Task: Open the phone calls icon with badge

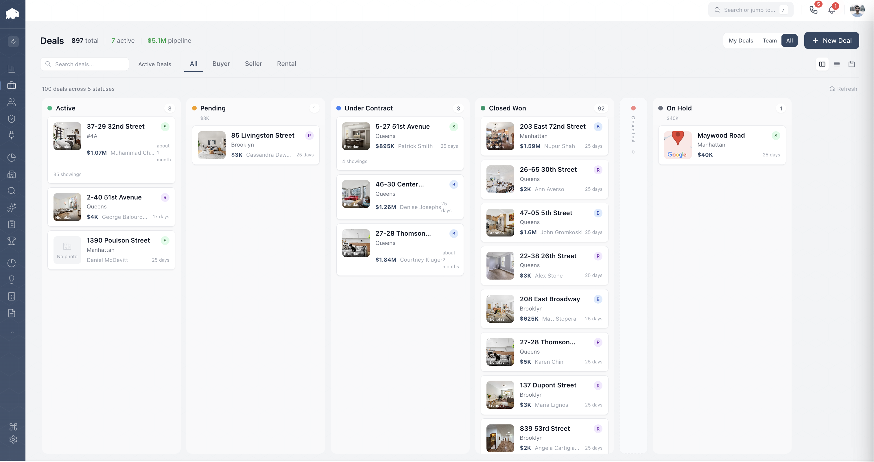Action: click(813, 10)
